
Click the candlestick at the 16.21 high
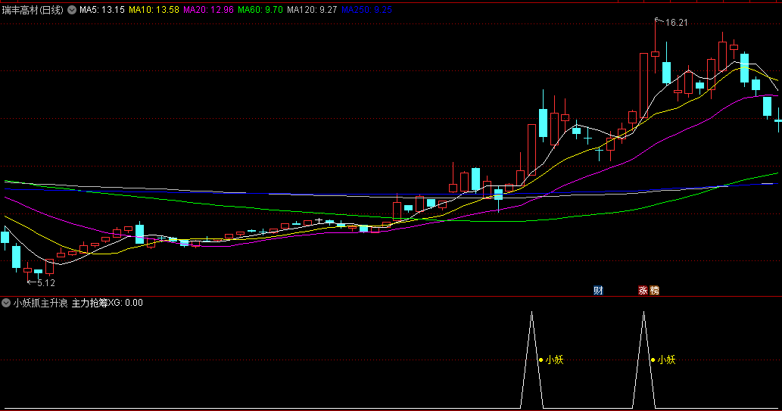coord(656,54)
